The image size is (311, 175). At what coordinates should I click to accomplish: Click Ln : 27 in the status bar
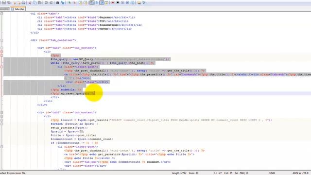pyautogui.click(x=218, y=173)
